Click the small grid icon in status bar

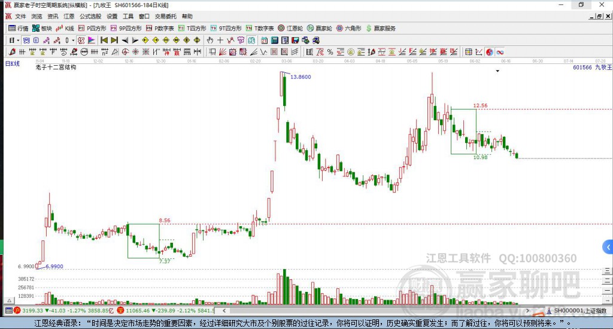click(x=8, y=310)
